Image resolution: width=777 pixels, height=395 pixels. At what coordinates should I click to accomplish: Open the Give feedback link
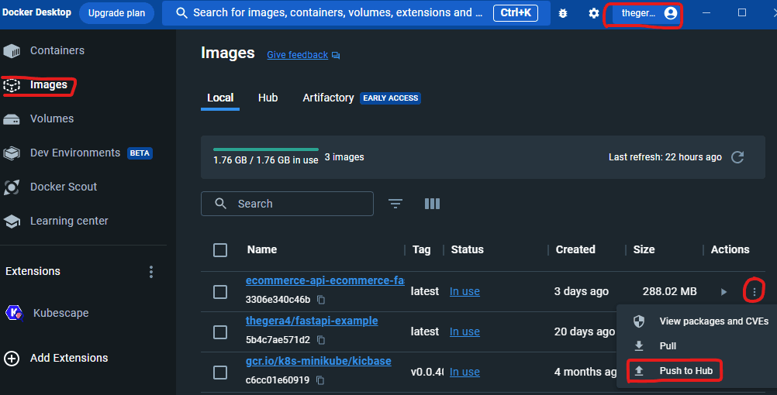tap(297, 55)
